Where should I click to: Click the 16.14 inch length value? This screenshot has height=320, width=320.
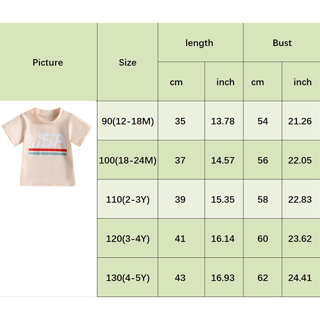click(223, 239)
